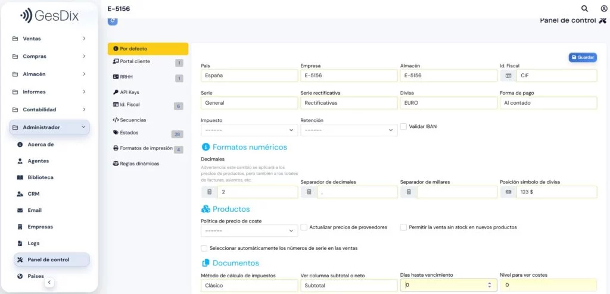Click the Posición símbolo de divisa field
The height and width of the screenshot is (294, 610).
(557, 192)
